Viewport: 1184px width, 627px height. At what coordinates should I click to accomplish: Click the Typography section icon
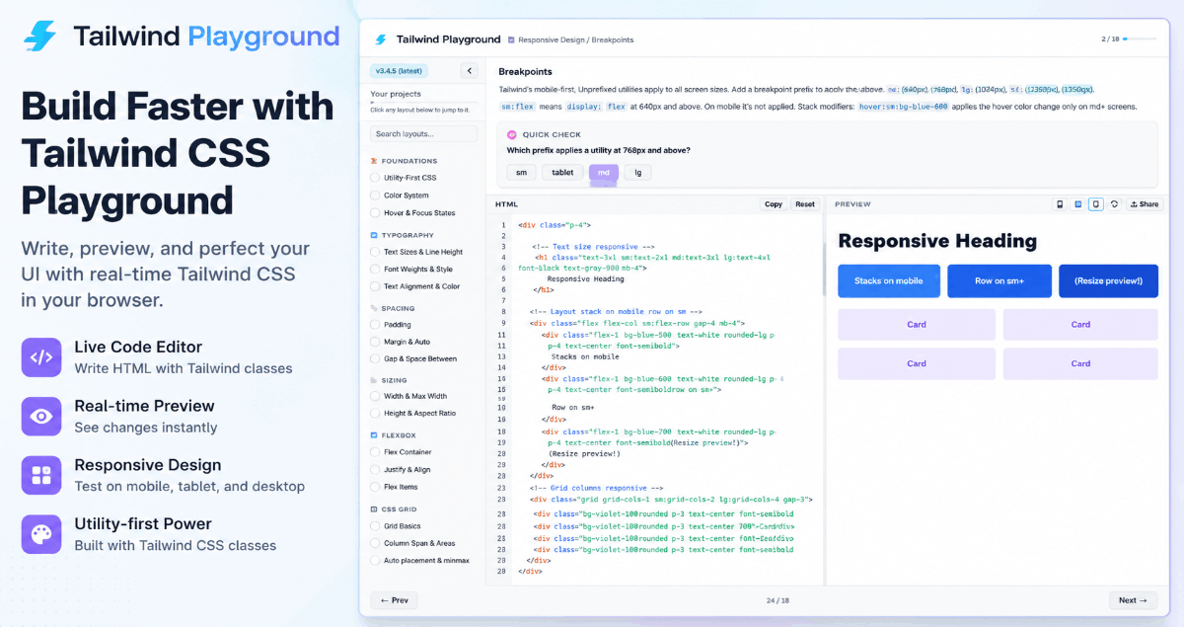(373, 235)
